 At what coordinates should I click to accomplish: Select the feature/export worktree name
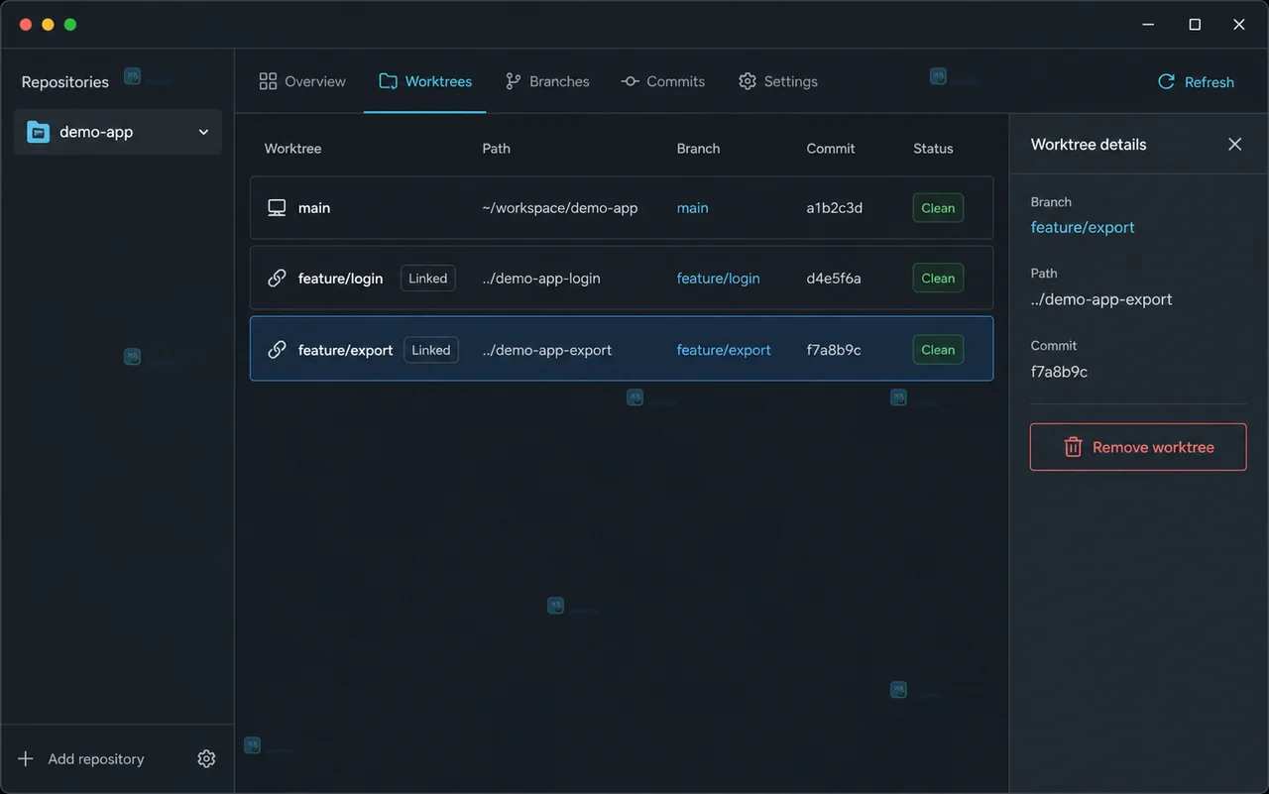tap(345, 350)
